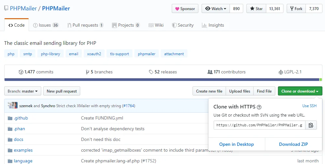Image resolution: width=325 pixels, height=164 pixels.
Task: Switch to the Pull requests tab
Action: pyautogui.click(x=85, y=25)
